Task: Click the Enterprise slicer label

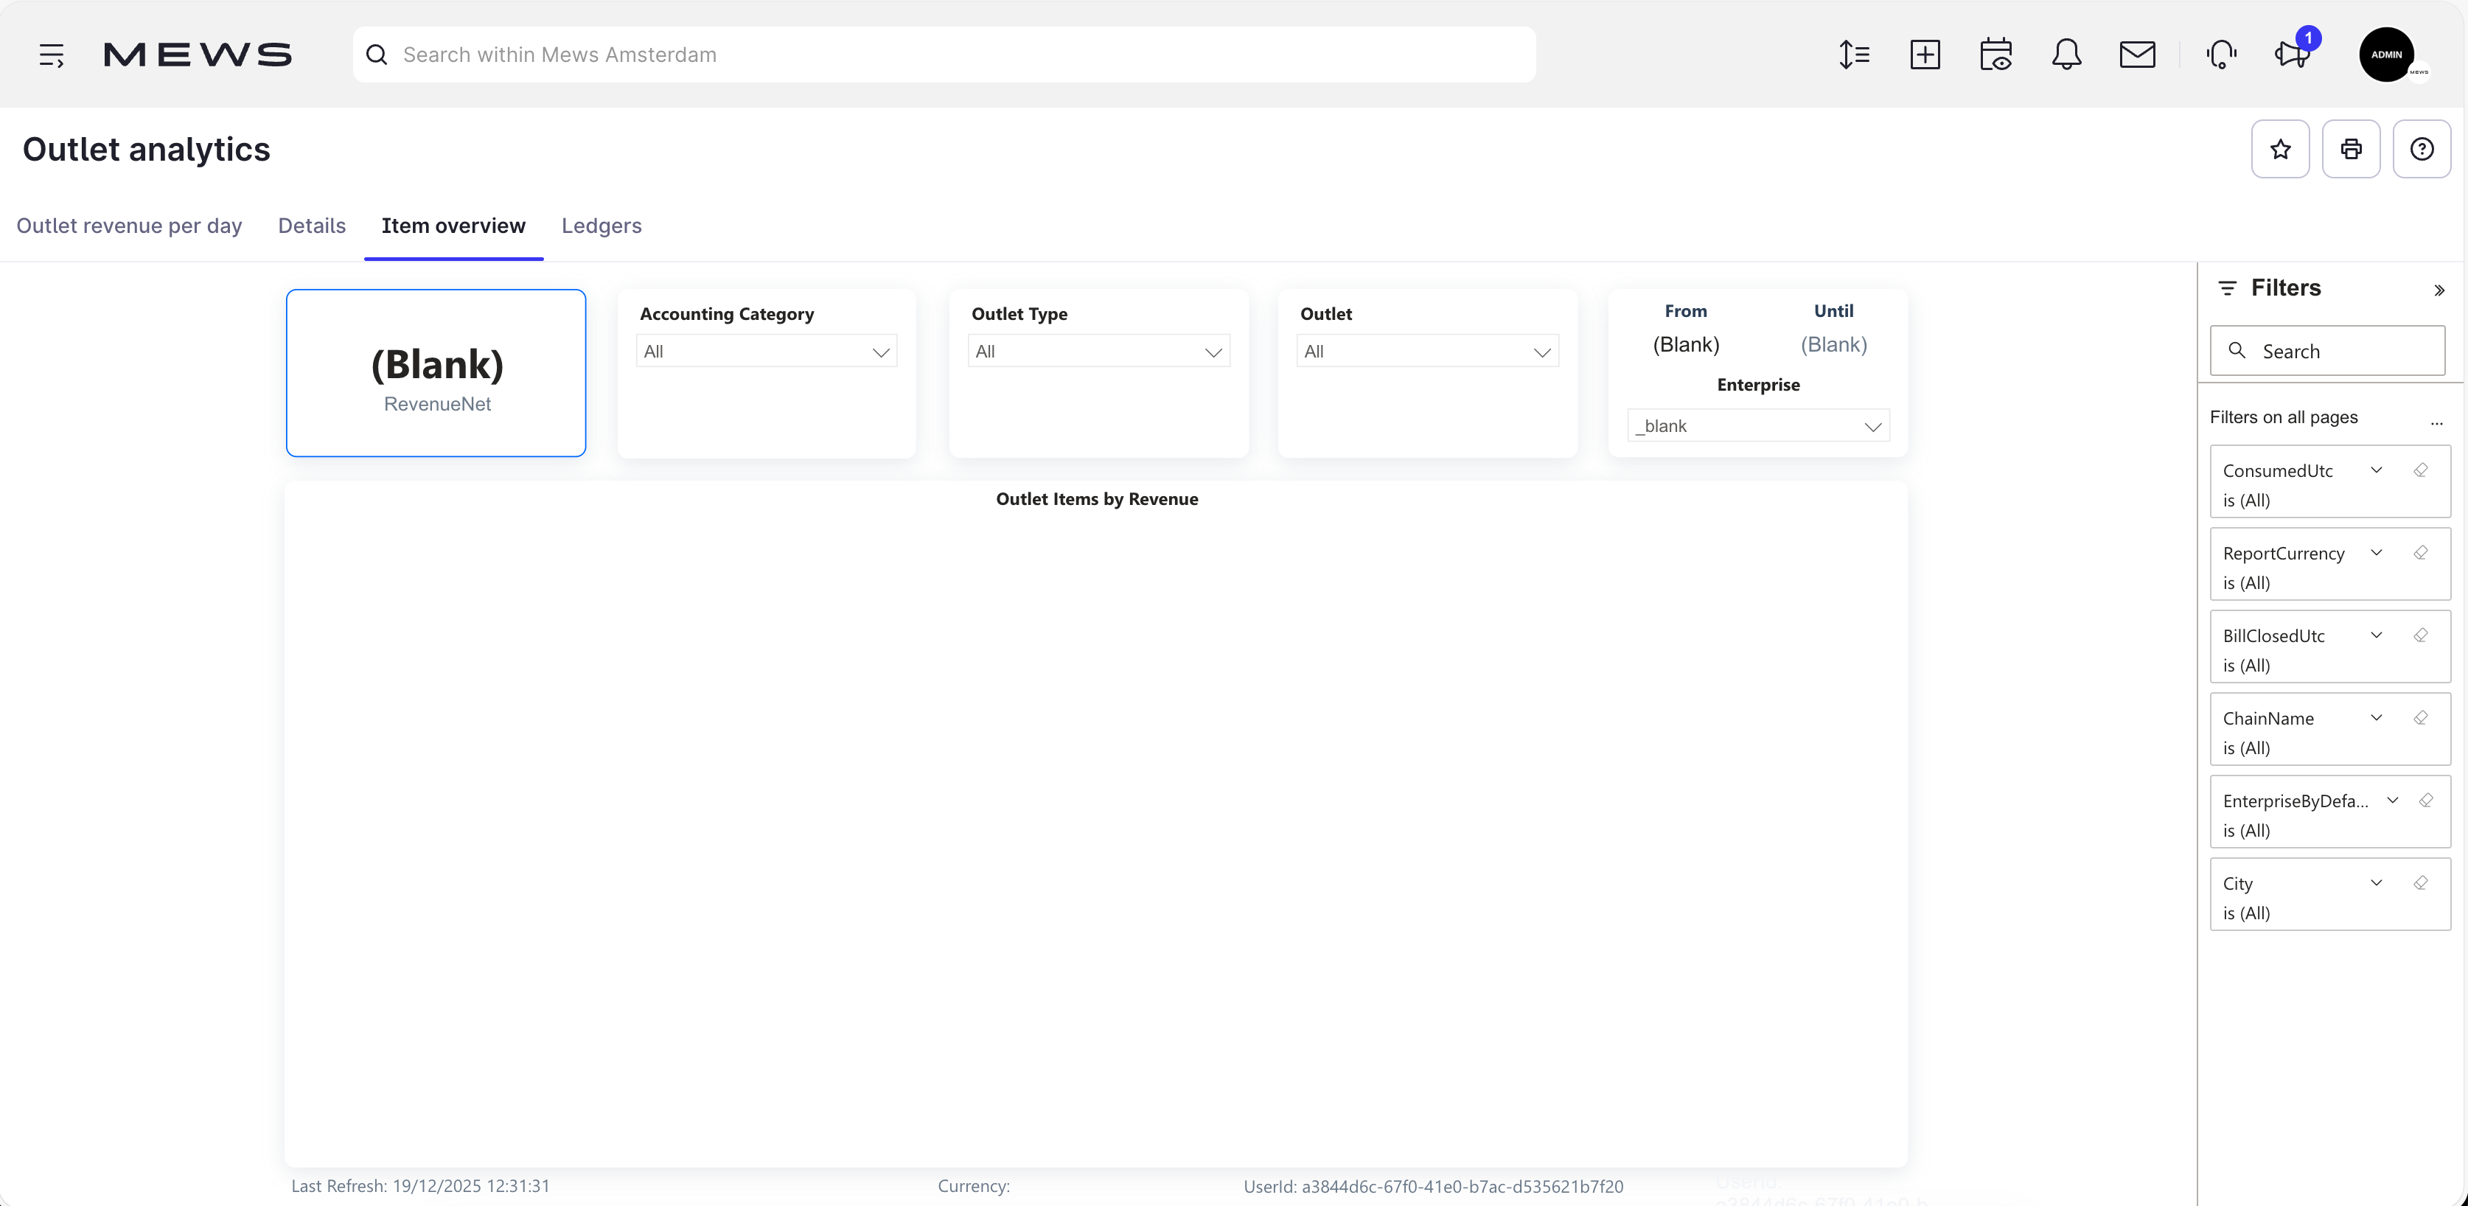Action: click(1758, 385)
